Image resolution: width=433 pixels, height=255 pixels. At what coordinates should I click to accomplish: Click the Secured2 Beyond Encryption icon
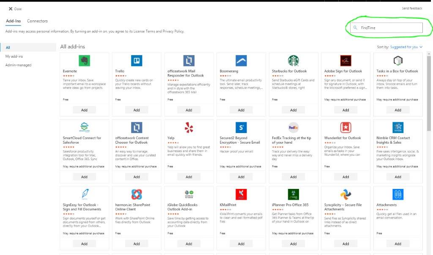tap(241, 127)
